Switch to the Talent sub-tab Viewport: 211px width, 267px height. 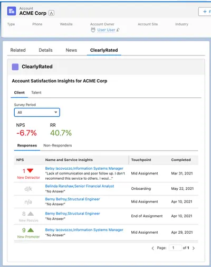(x=36, y=93)
